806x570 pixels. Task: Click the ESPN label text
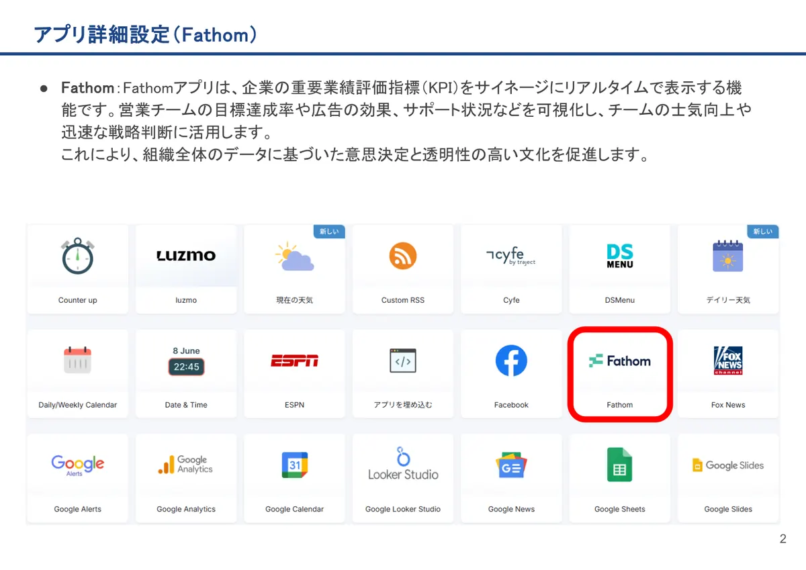coord(294,405)
